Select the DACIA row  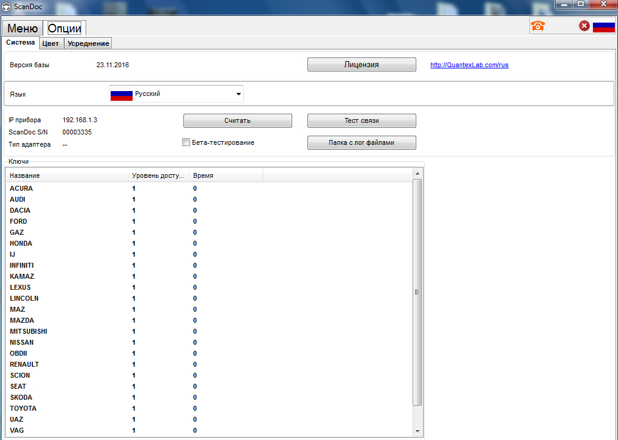209,210
